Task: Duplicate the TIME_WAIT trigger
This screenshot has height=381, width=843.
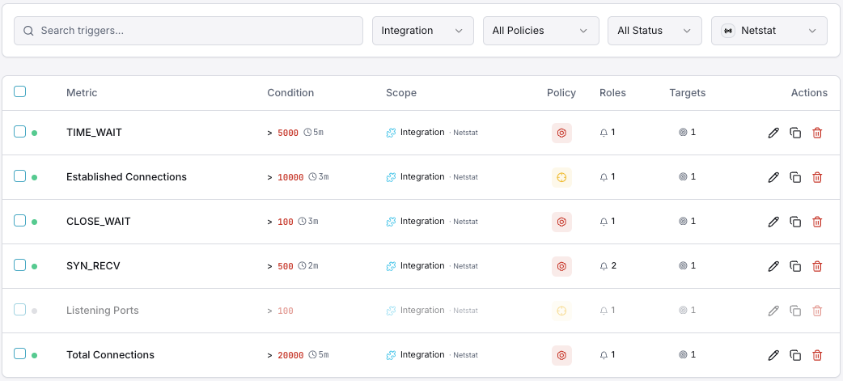Action: pos(795,133)
